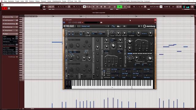Image resolution: width=196 pixels, height=110 pixels.
Task: Click the Glide Time knob
Action: coord(88,33)
